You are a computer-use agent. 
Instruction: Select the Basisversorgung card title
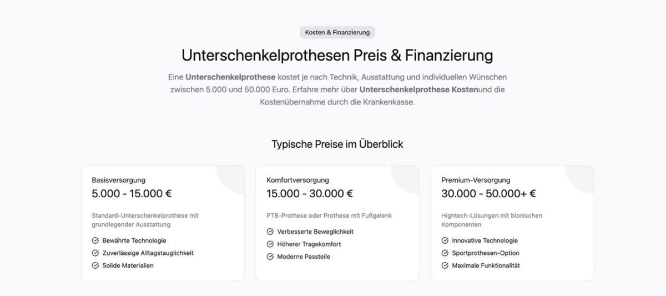tap(119, 180)
